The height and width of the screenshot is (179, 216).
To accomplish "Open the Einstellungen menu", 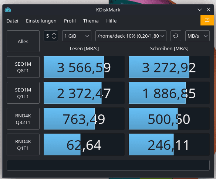I will [41, 21].
